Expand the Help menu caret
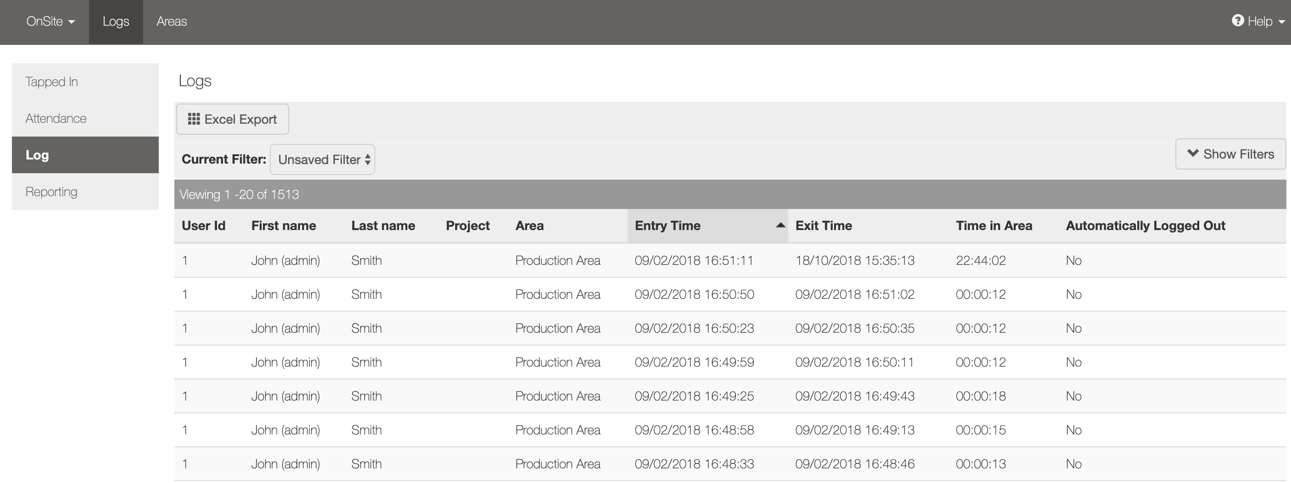1291x483 pixels. [x=1281, y=22]
